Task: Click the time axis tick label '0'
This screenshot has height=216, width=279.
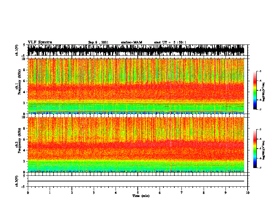Action: [28, 193]
